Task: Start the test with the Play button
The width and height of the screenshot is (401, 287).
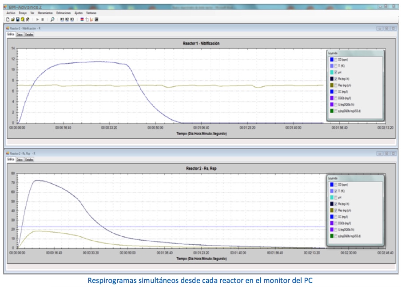Action: pos(37,20)
